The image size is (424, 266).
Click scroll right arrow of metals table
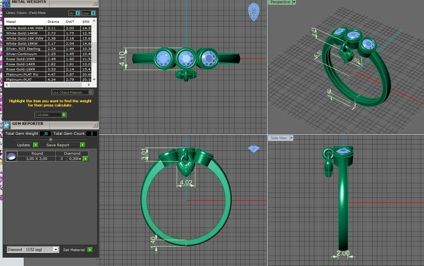pos(89,85)
